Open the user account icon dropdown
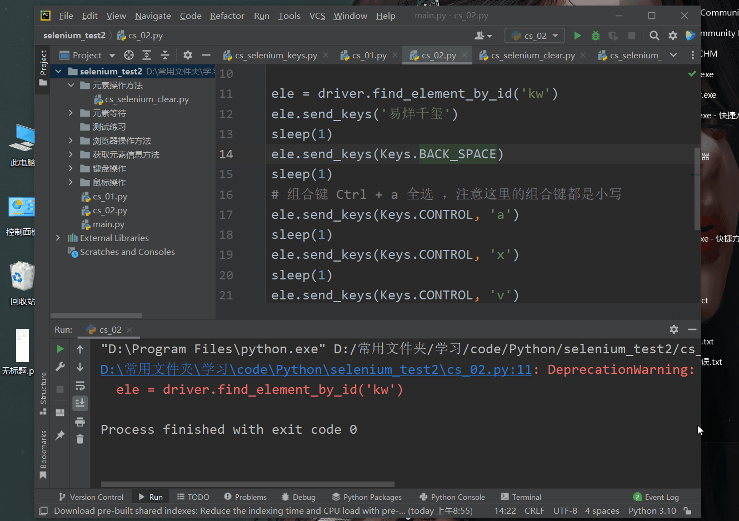This screenshot has width=739, height=521. coord(483,36)
